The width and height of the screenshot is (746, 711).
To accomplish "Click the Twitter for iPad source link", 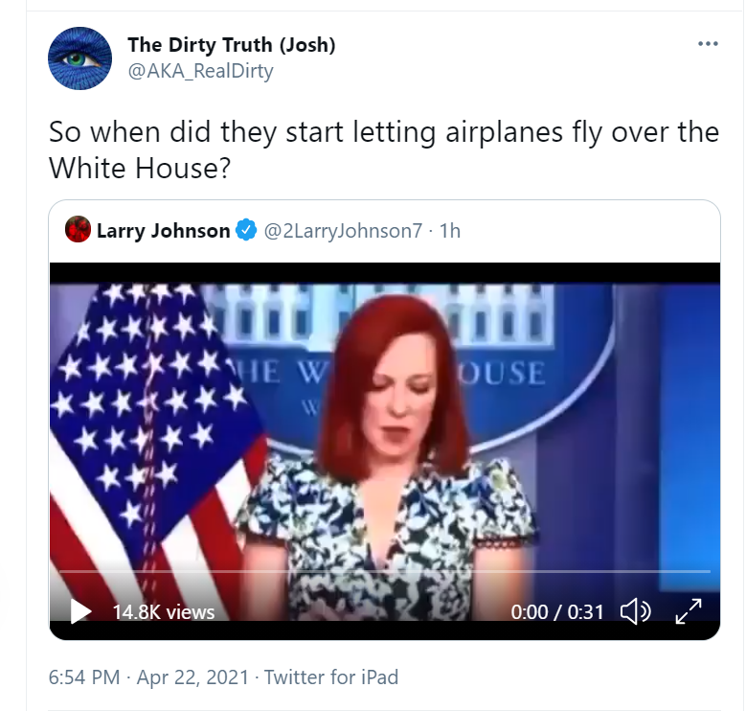I will pyautogui.click(x=331, y=677).
